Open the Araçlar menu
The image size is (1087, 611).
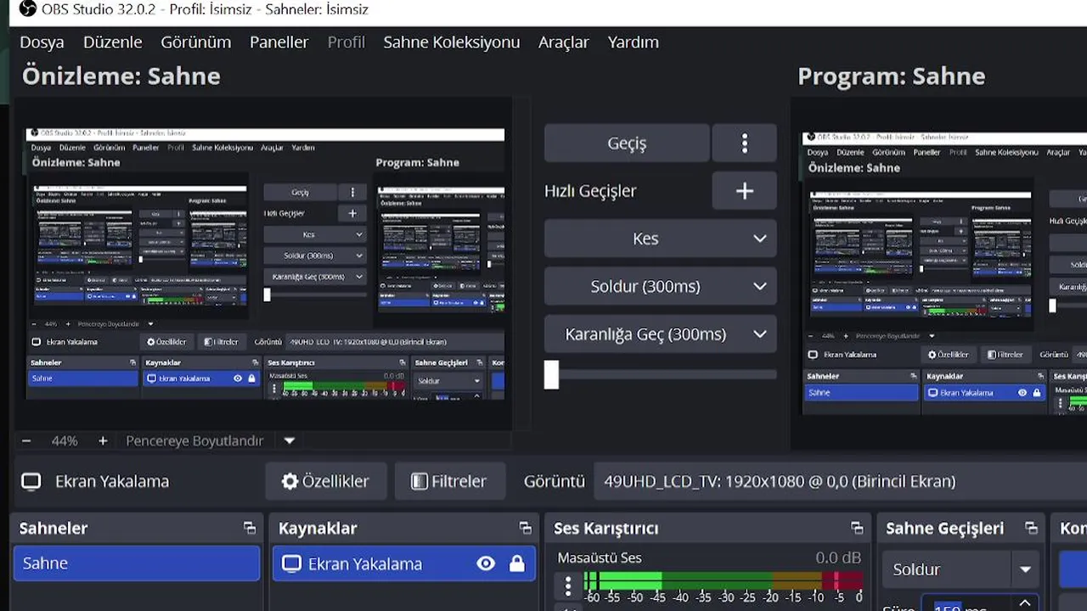point(563,42)
